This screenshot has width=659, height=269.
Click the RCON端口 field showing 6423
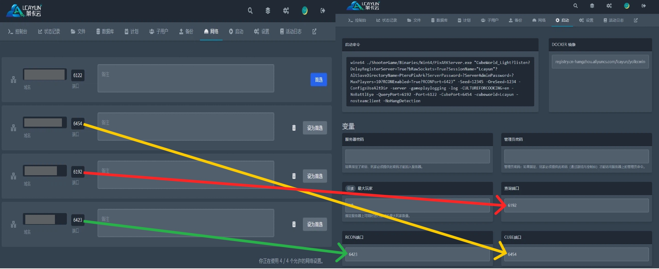417,254
